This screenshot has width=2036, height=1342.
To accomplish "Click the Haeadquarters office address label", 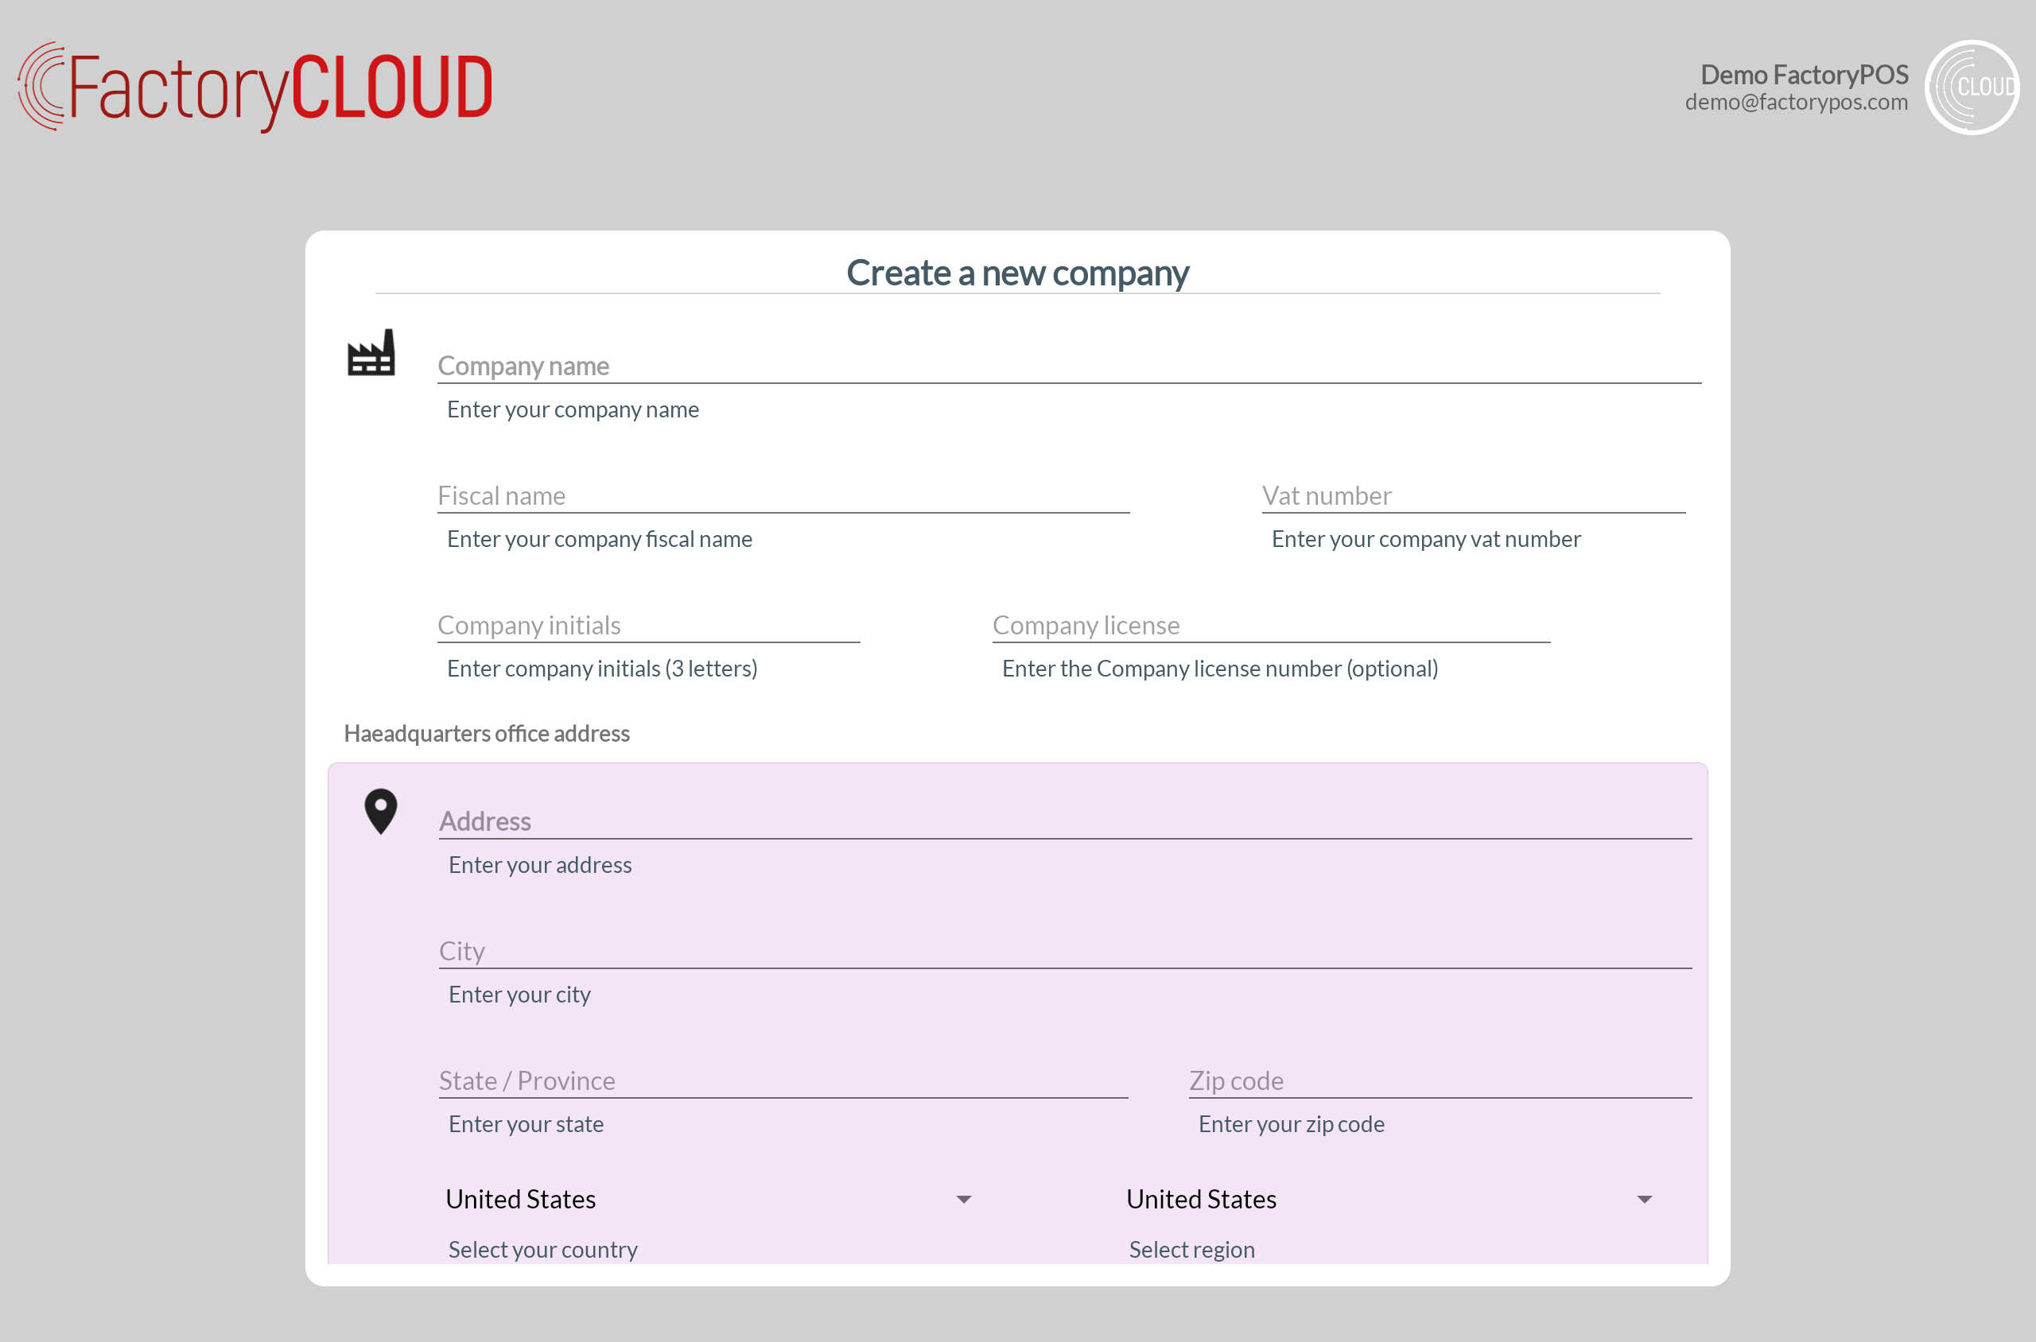I will coord(486,734).
